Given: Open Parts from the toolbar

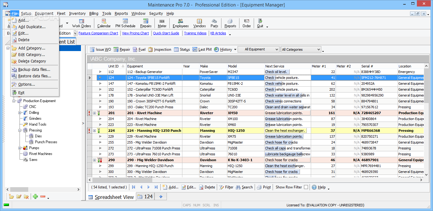Looking at the screenshot, I should click(214, 23).
